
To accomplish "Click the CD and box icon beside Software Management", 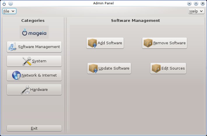I will click(x=13, y=47).
